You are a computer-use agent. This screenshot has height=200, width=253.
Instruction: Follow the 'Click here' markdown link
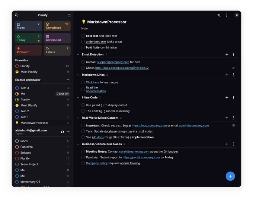pyautogui.click(x=93, y=82)
